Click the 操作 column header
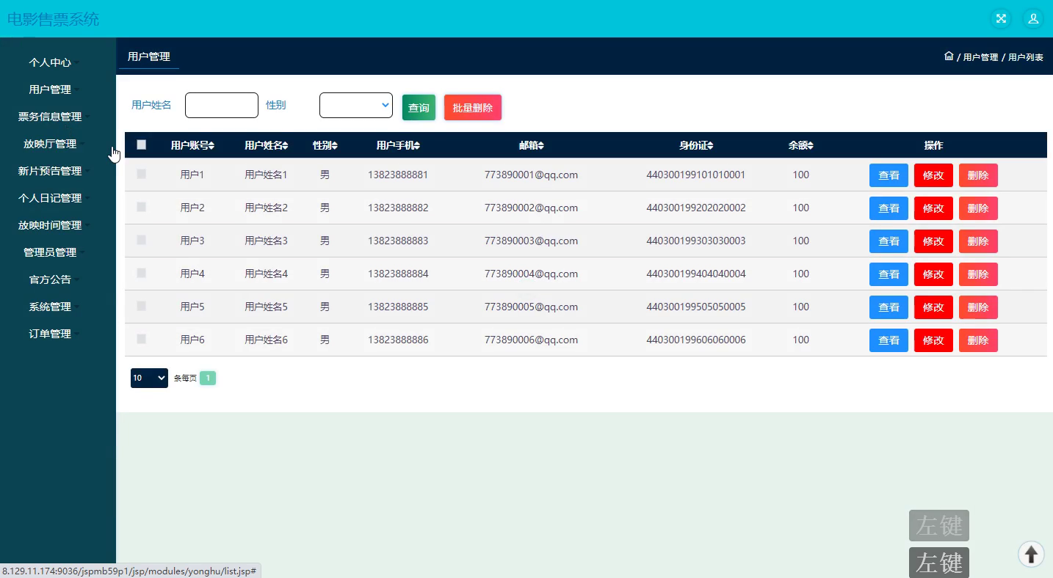Image resolution: width=1053 pixels, height=578 pixels. coord(933,145)
